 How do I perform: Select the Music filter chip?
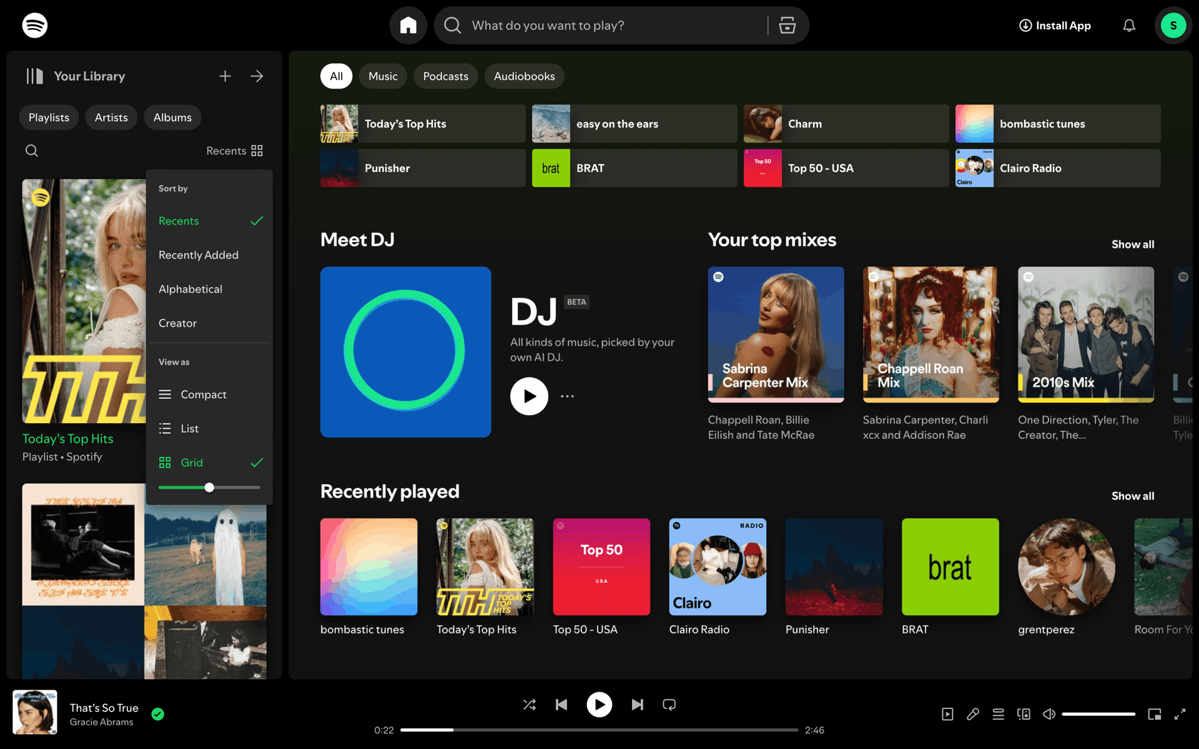(383, 76)
